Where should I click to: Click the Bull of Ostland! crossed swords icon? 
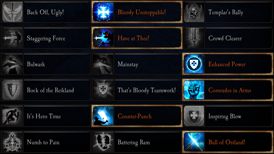194,142
